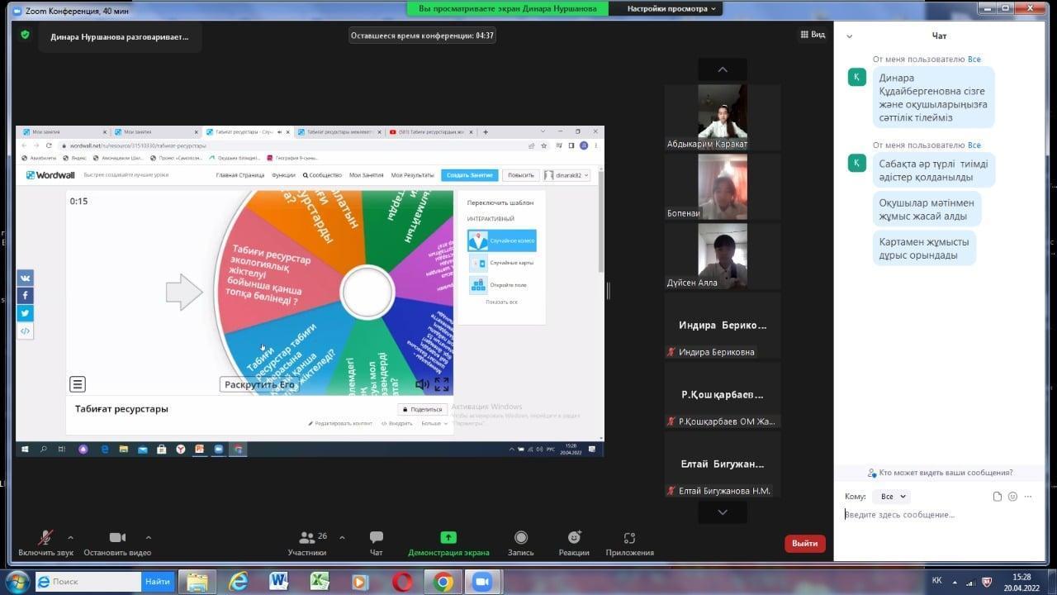Open the Участники participants panel

(306, 538)
